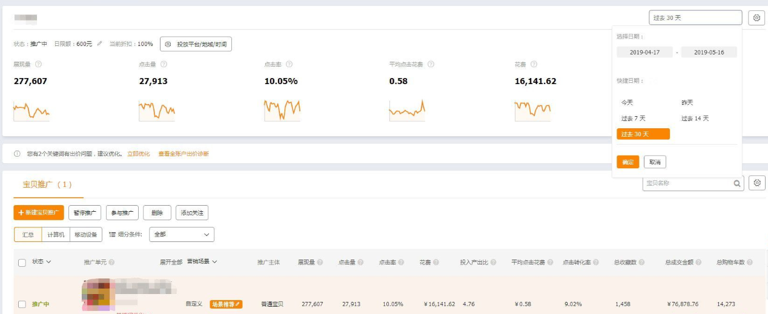Click the 展现量 trend sparkline chart
This screenshot has height=314, width=768.
[x=31, y=111]
